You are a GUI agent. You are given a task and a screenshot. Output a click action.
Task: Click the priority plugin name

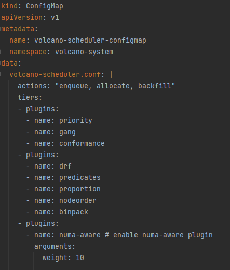(x=76, y=121)
